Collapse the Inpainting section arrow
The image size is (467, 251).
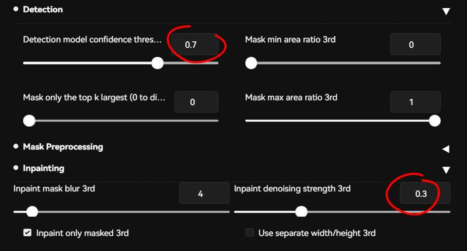(x=446, y=170)
